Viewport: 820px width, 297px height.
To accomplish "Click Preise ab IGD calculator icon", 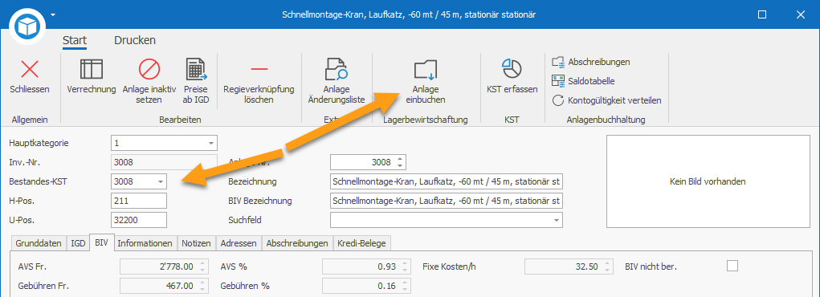I will (x=197, y=69).
